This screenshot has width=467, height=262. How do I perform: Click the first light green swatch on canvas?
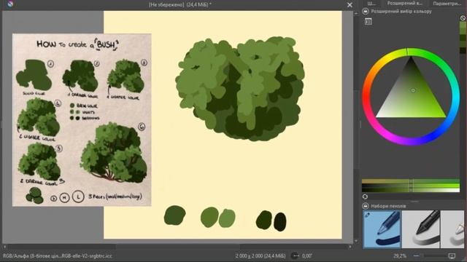pos(209,217)
